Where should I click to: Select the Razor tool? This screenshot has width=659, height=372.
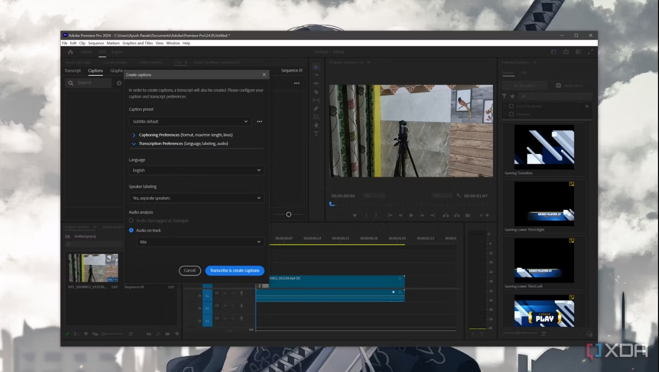tap(316, 92)
